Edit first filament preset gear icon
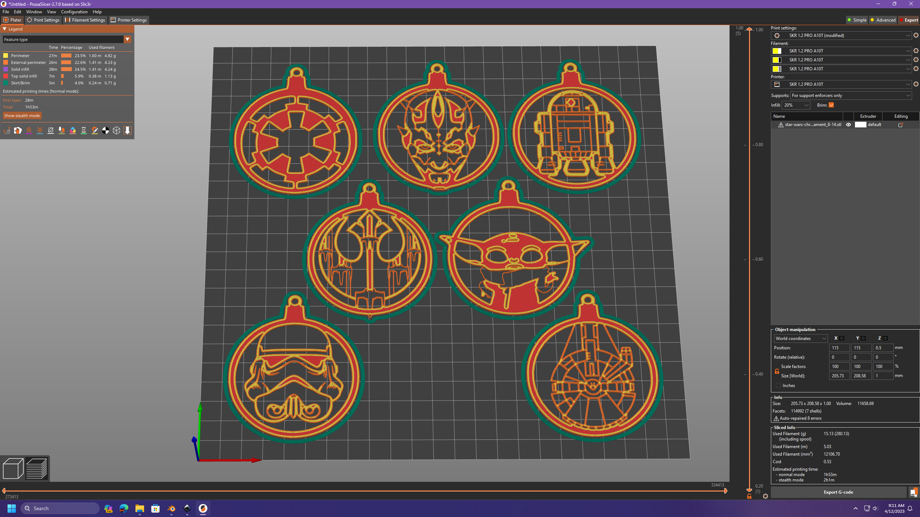The width and height of the screenshot is (920, 517). point(916,51)
